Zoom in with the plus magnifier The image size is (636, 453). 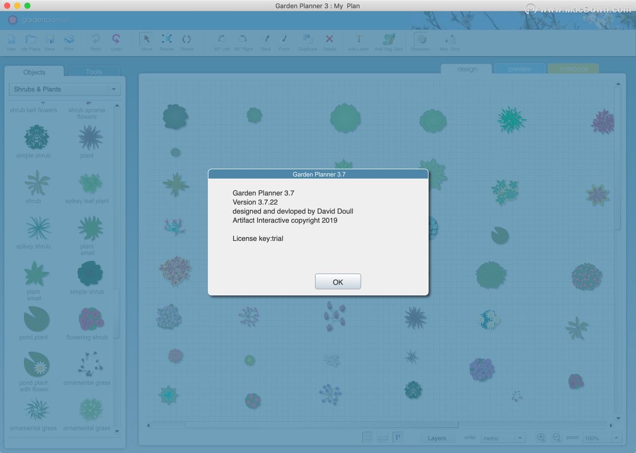[541, 437]
